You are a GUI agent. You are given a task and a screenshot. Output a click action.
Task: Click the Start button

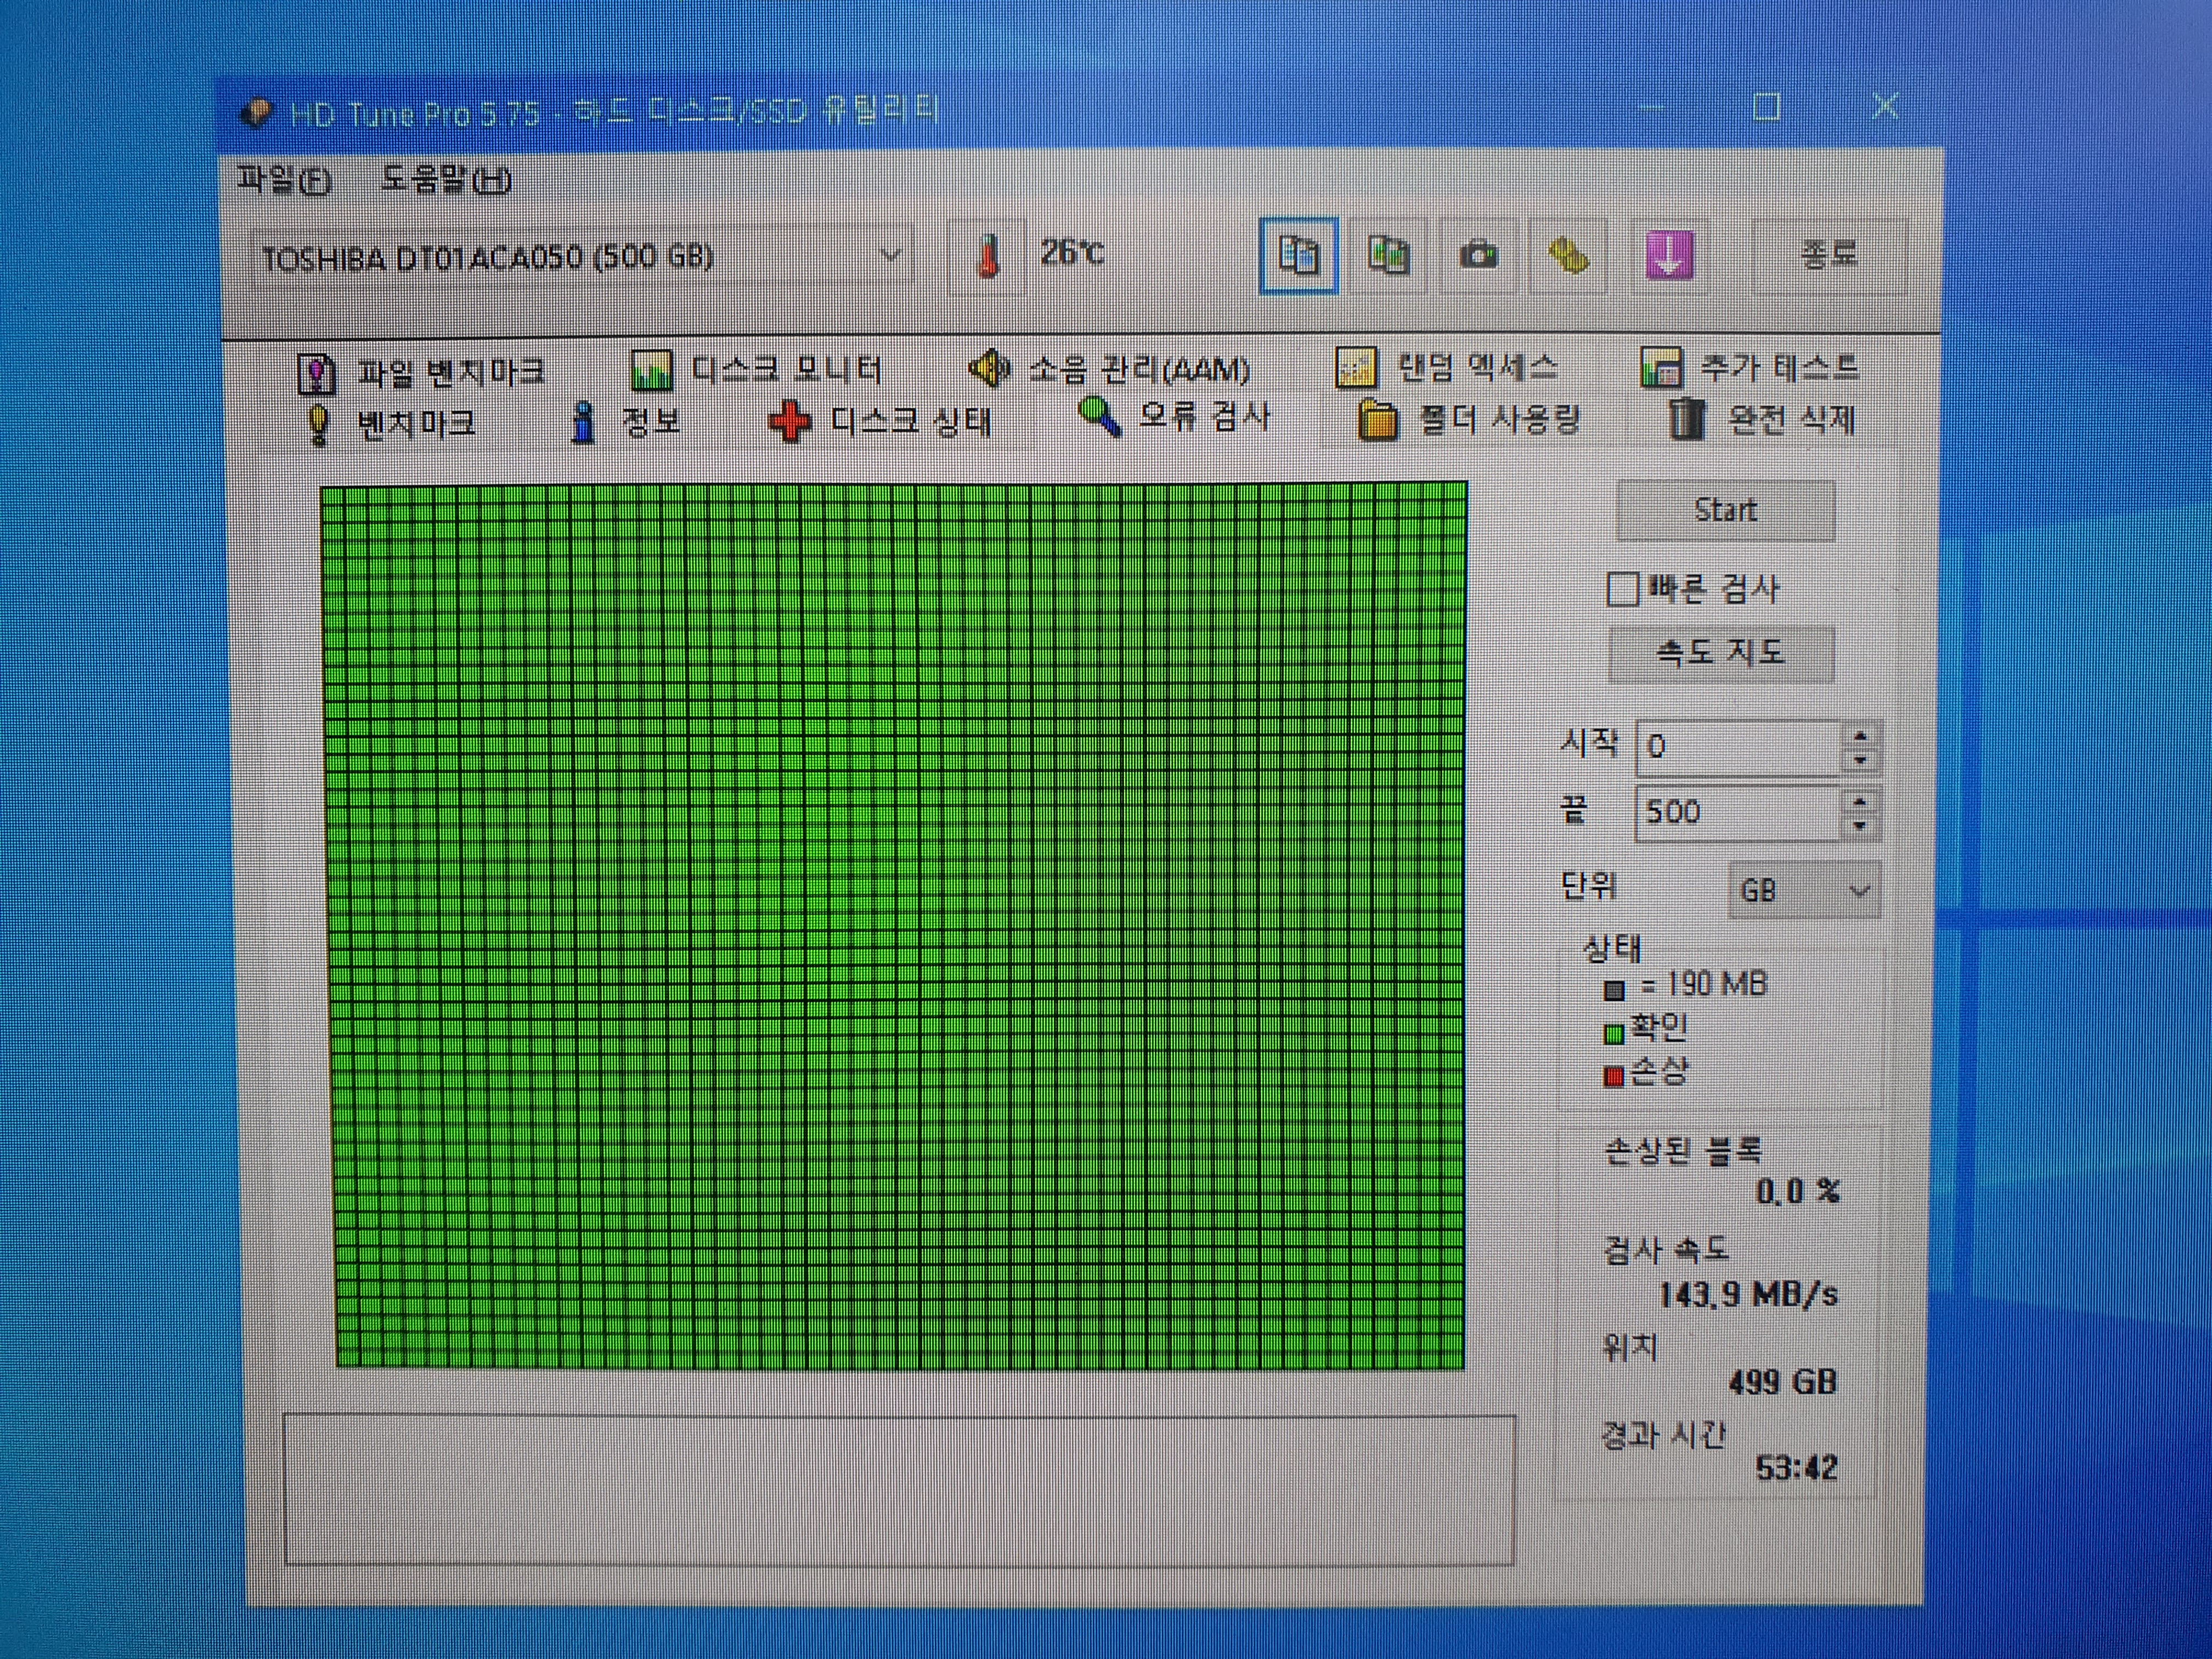click(1726, 510)
